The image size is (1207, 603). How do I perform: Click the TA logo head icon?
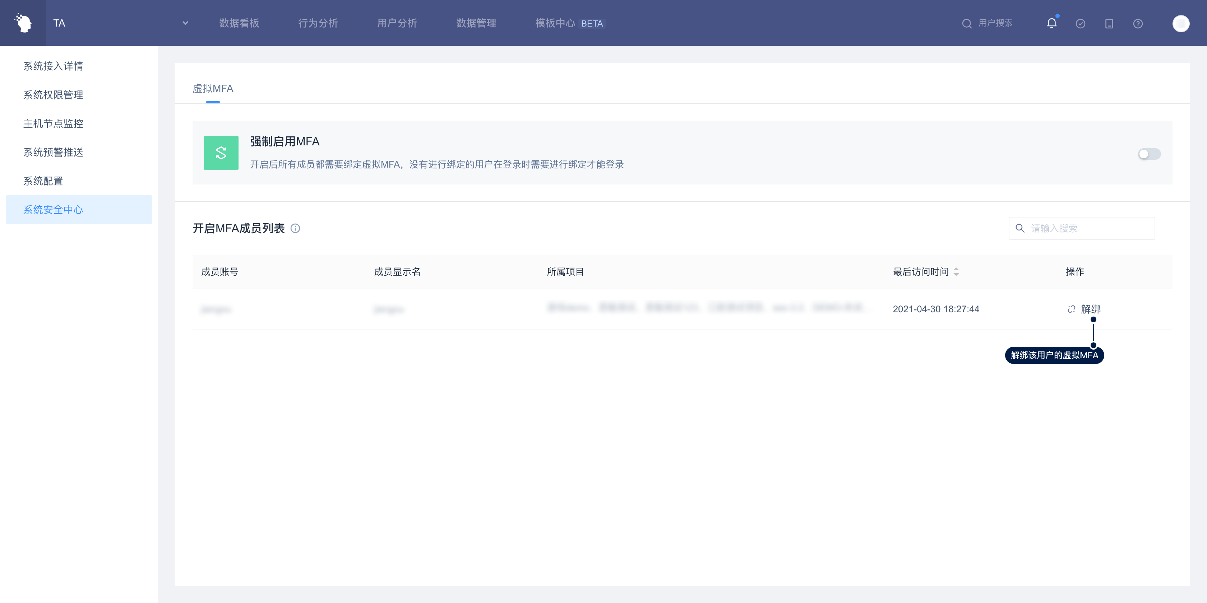click(23, 23)
